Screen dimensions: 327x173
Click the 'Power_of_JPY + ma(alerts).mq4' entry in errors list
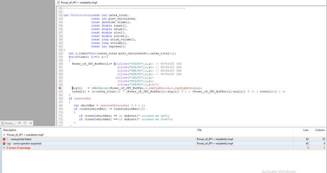pyautogui.click(x=26, y=135)
